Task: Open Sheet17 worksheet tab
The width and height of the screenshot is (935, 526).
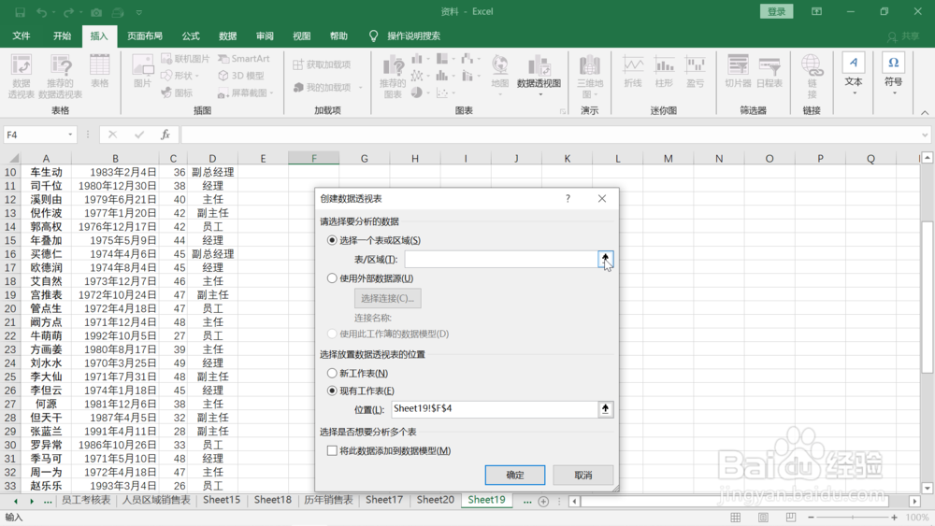Action: tap(384, 500)
